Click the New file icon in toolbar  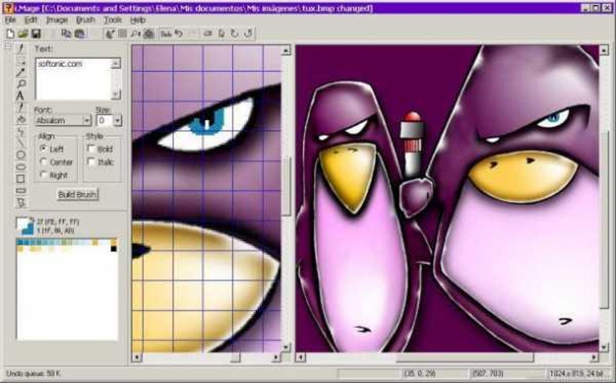tap(11, 34)
